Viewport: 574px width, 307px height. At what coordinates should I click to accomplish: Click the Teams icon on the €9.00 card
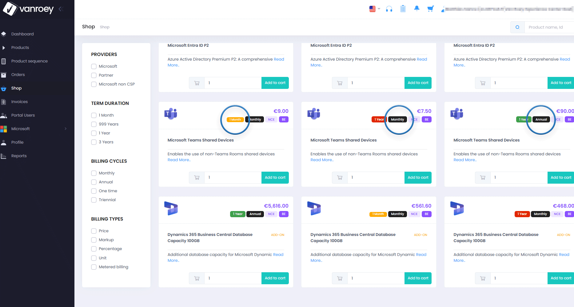pyautogui.click(x=171, y=114)
